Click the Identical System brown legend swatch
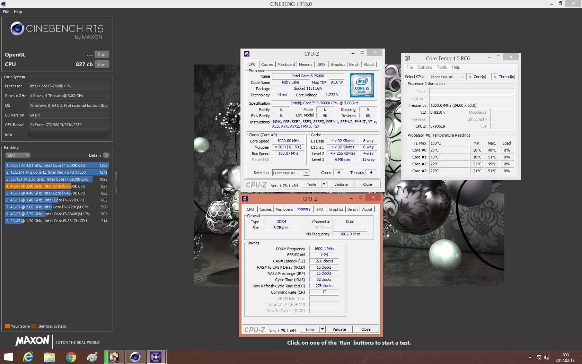Image resolution: width=582 pixels, height=364 pixels. tap(34, 326)
